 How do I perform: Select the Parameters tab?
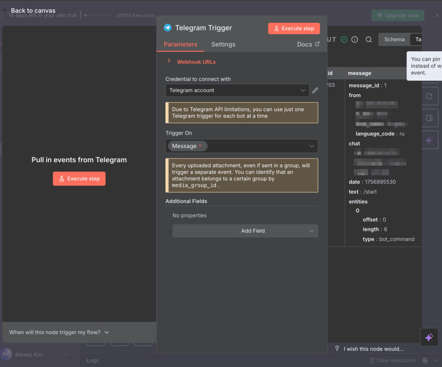(180, 44)
